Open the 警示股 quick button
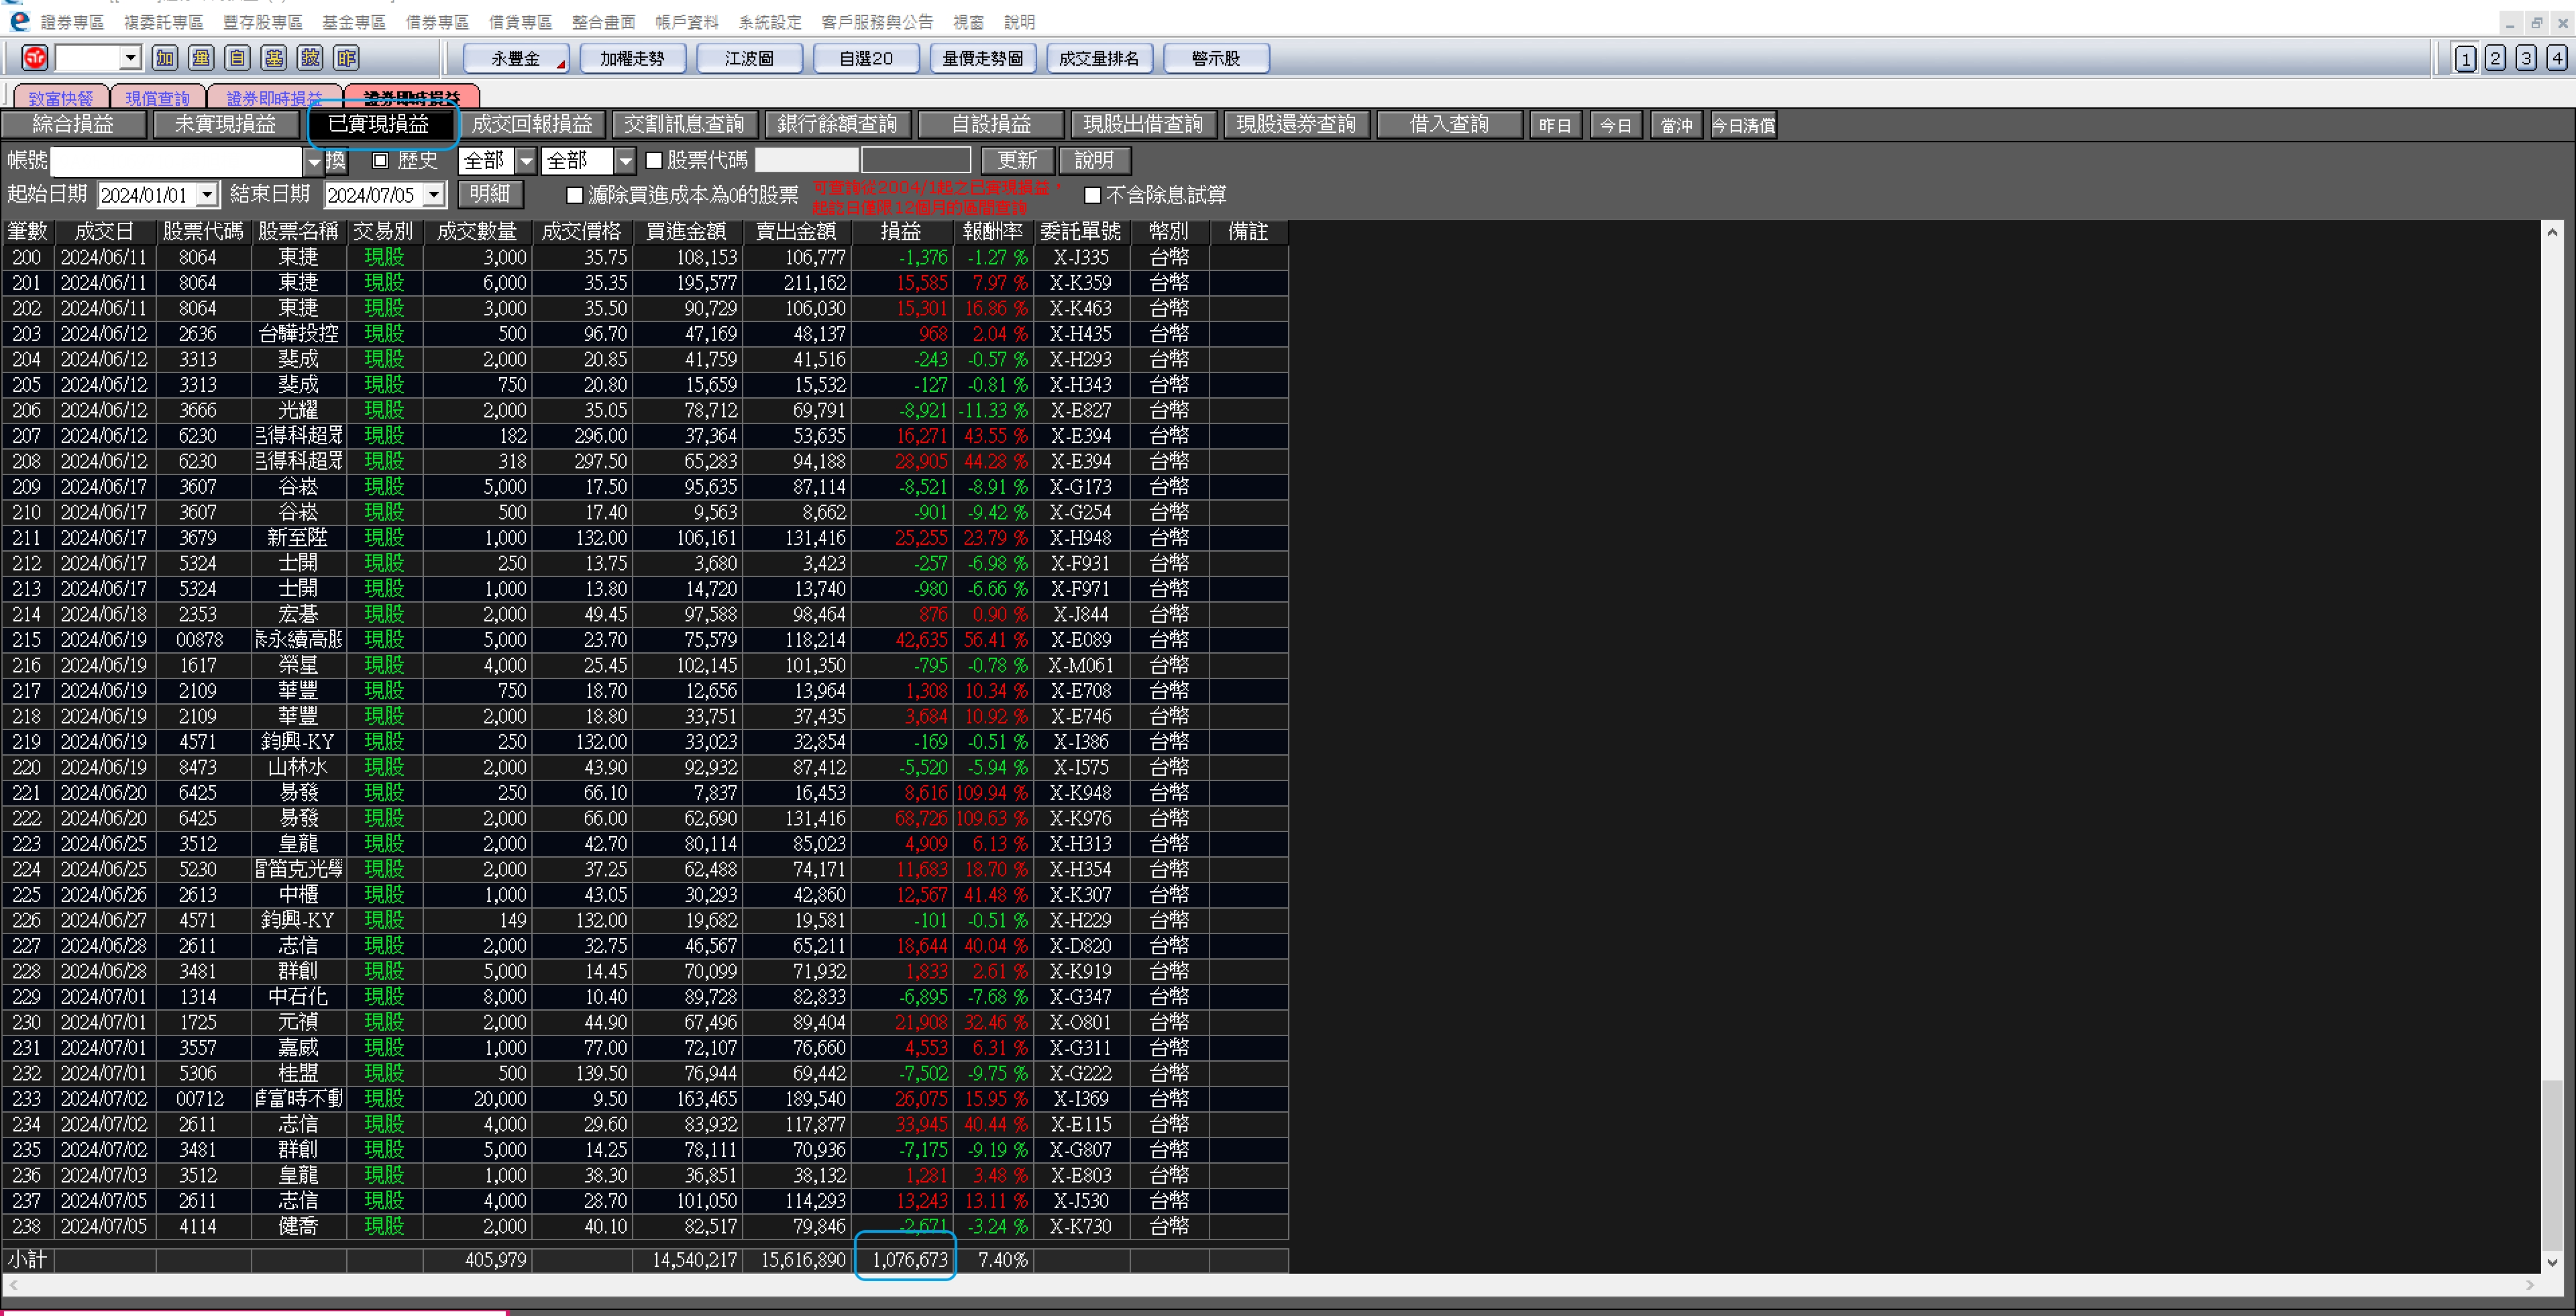 [1216, 58]
